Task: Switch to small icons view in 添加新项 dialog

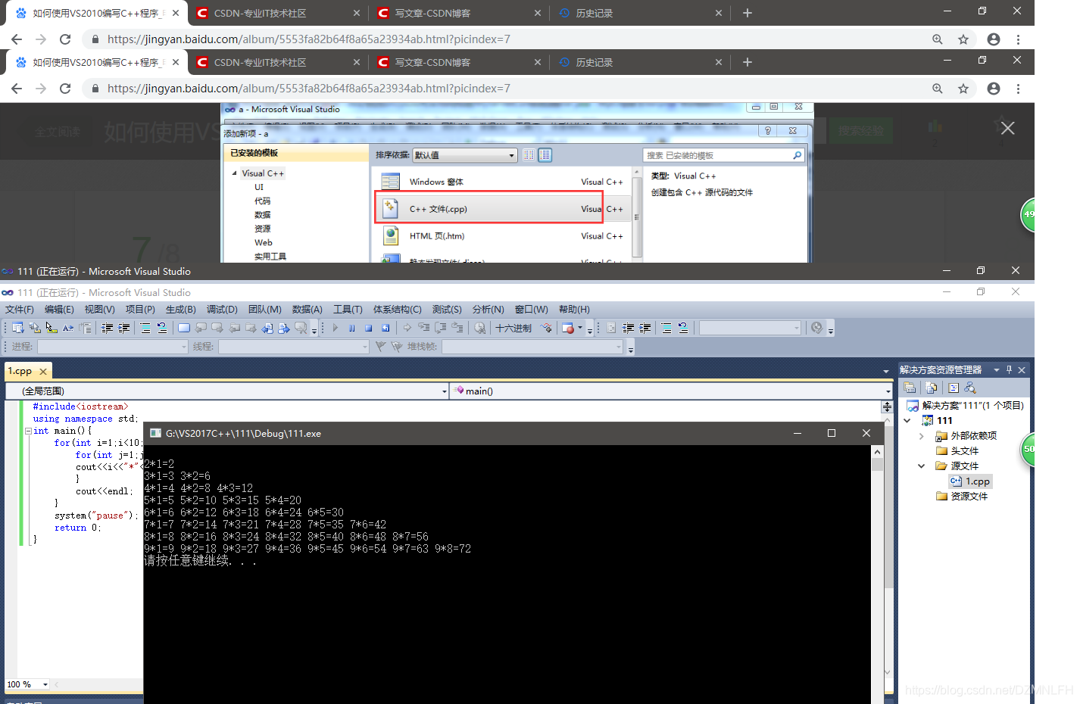Action: click(x=529, y=155)
